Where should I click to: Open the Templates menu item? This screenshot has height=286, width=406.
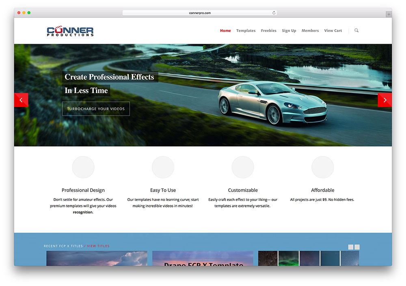[x=246, y=30]
